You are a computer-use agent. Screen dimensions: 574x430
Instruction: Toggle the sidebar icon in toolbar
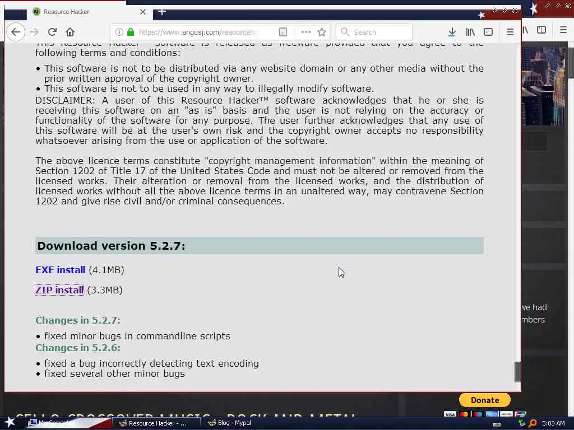click(488, 32)
